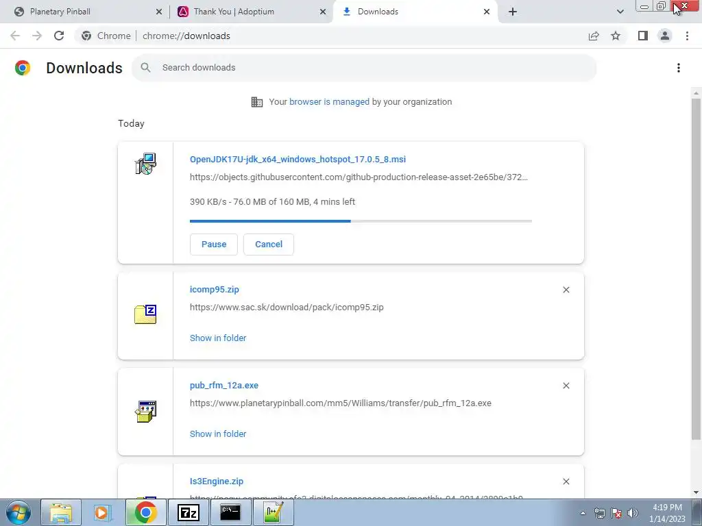Click the planetarypinball.com source URL

click(x=340, y=403)
